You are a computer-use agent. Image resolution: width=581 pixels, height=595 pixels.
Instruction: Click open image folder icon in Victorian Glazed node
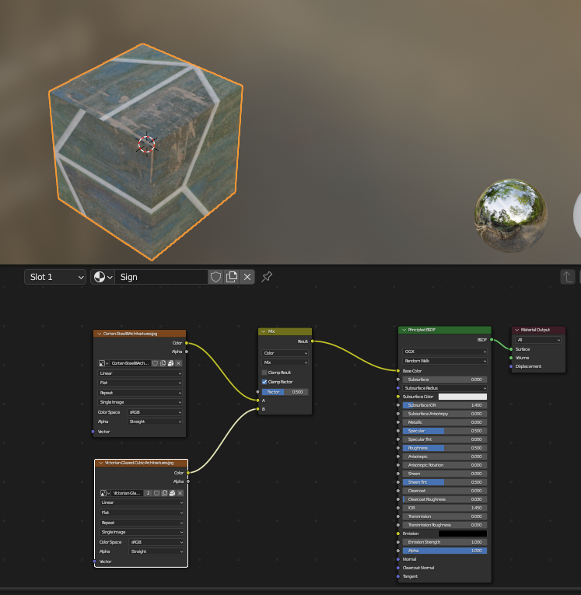173,493
